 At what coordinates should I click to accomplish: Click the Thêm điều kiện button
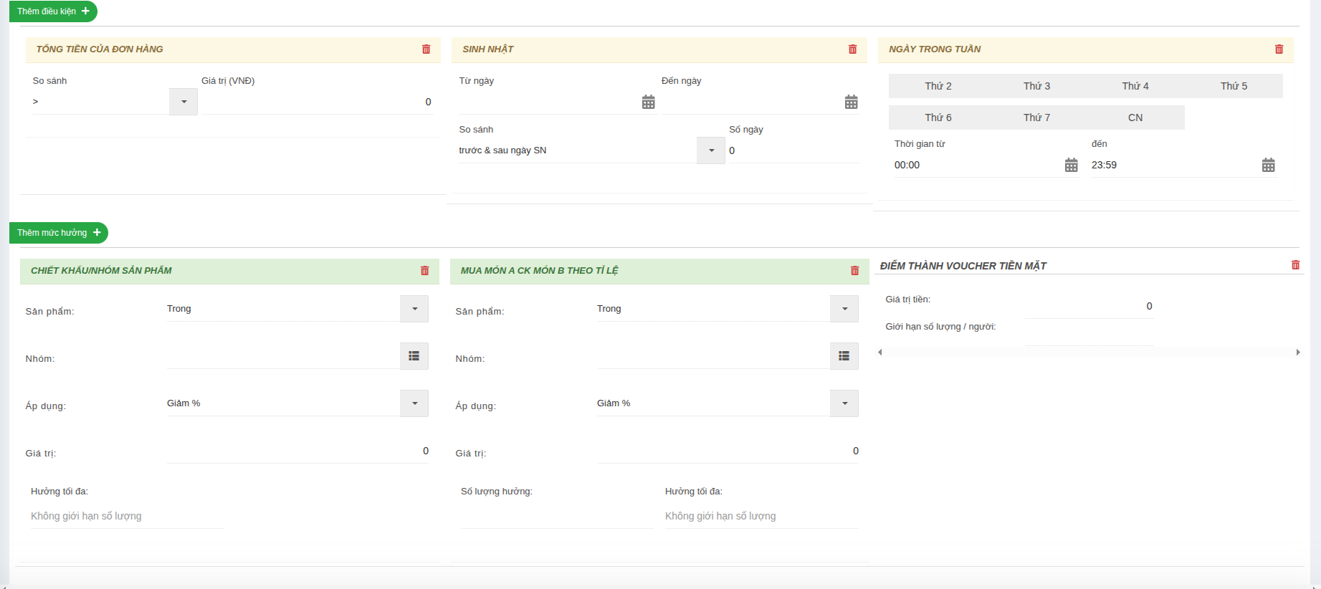click(x=53, y=11)
